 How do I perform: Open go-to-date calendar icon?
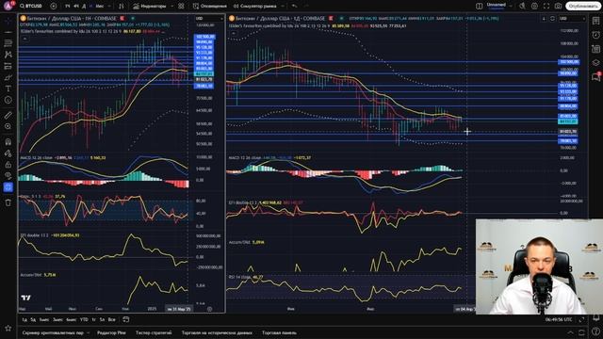(x=125, y=320)
